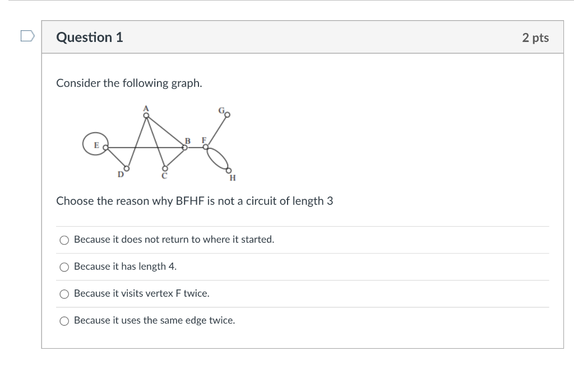Pick radio button 'visits vertex F twice'

[64, 294]
